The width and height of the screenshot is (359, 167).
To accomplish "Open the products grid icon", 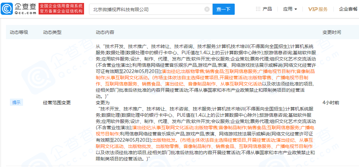I will [x=258, y=9].
